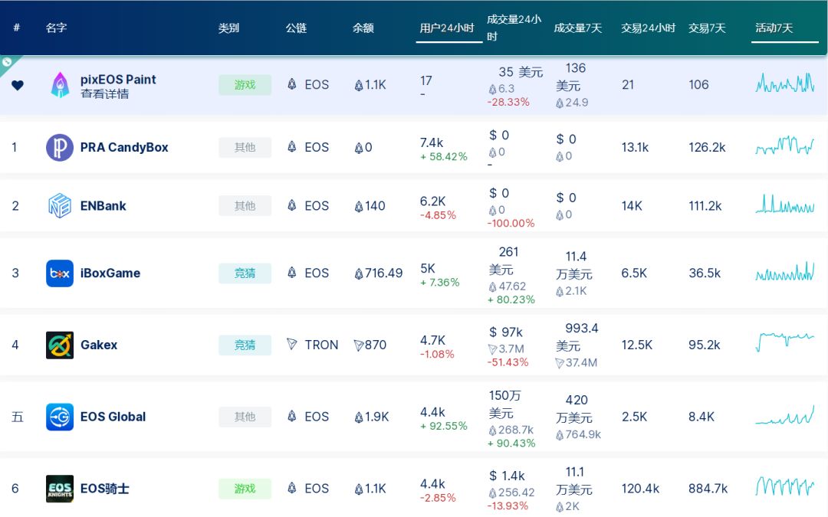Click the 126.2k weekly transactions value
The width and height of the screenshot is (828, 517).
click(x=707, y=148)
